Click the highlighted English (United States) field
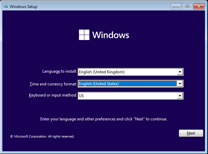This screenshot has width=208, height=154. [127, 84]
